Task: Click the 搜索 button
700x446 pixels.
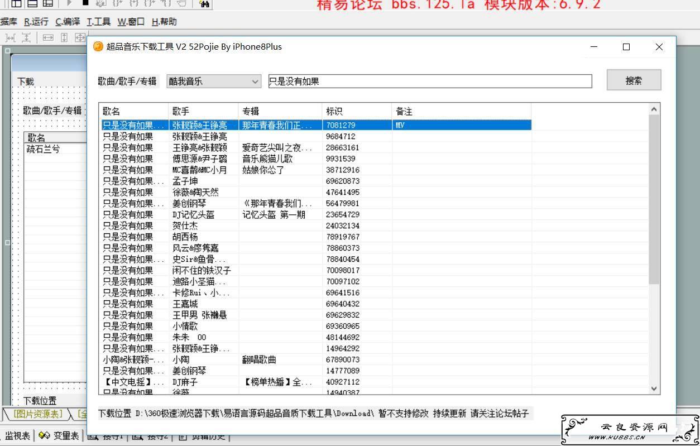Action: coord(634,80)
